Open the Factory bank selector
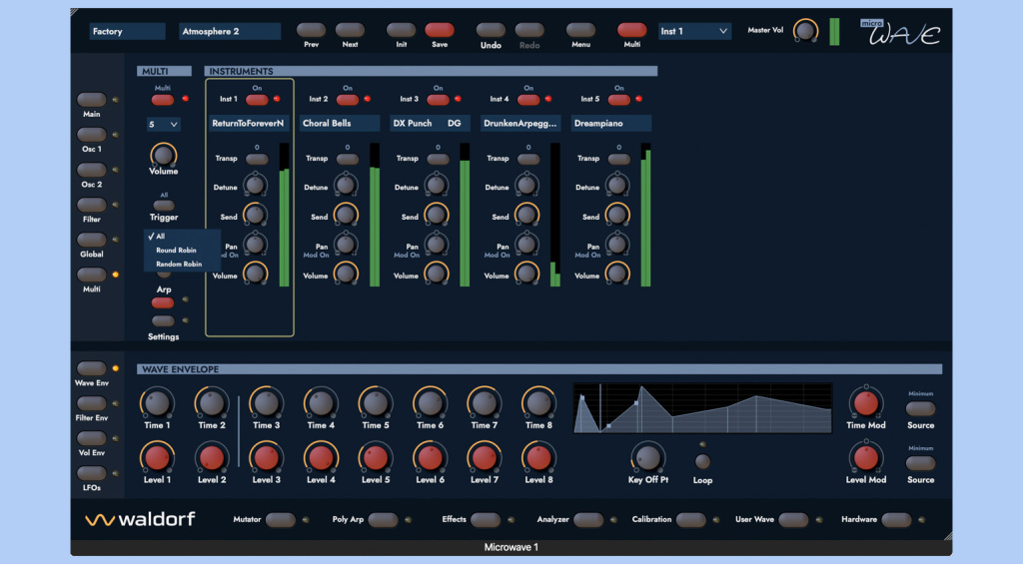Image resolution: width=1023 pixels, height=564 pixels. (x=127, y=31)
